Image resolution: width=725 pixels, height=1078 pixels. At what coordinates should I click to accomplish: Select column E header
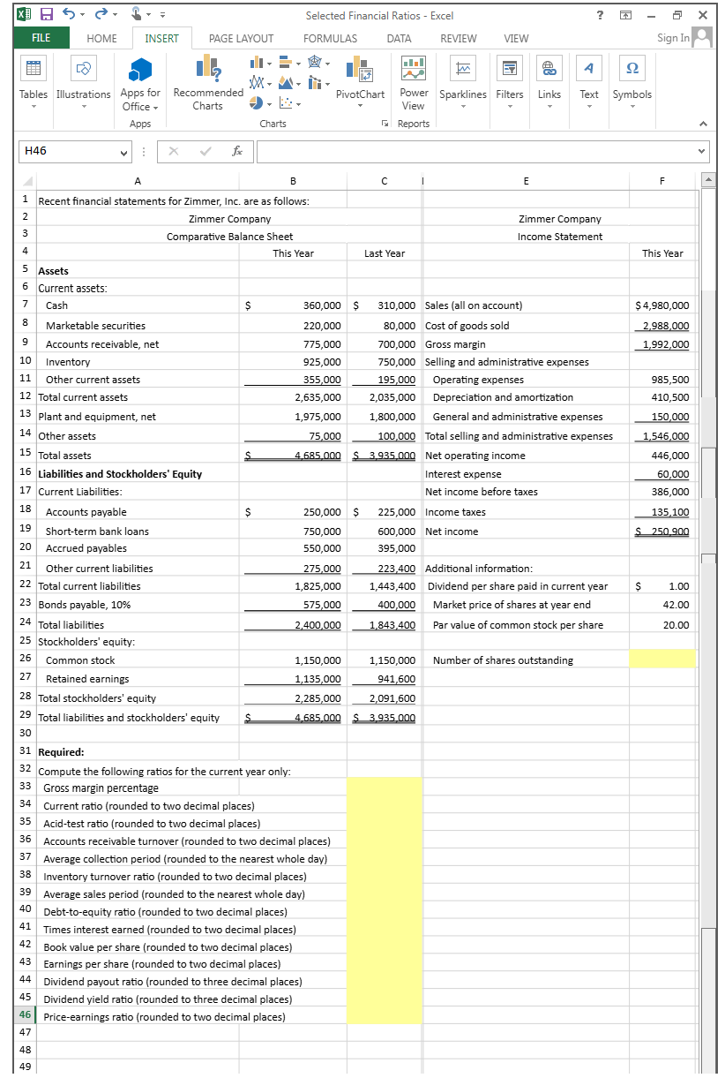point(527,182)
